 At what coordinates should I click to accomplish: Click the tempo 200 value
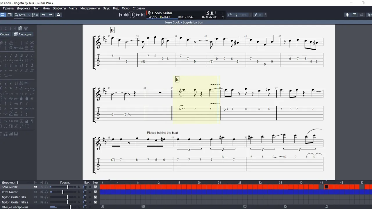[x=214, y=17]
